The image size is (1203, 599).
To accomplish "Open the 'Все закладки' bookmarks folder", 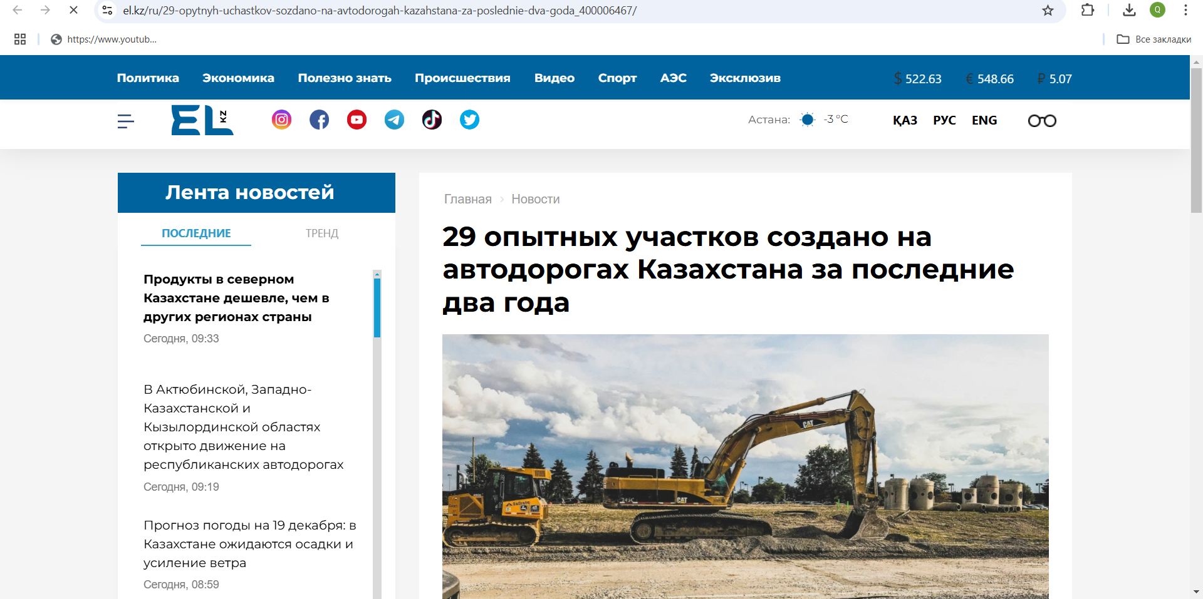I will point(1154,39).
